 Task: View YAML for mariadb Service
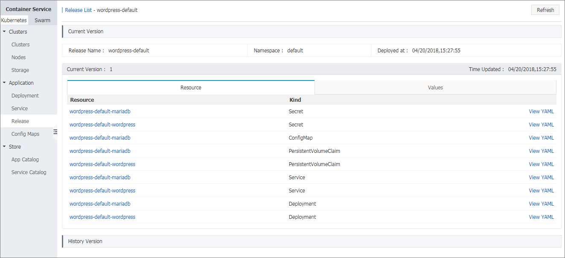(x=541, y=177)
